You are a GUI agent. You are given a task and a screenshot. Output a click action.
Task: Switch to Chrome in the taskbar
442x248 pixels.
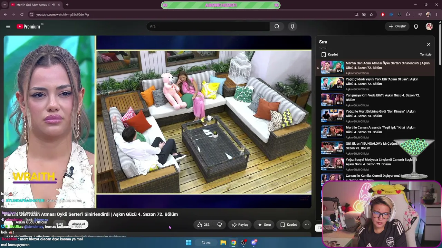(x=233, y=242)
